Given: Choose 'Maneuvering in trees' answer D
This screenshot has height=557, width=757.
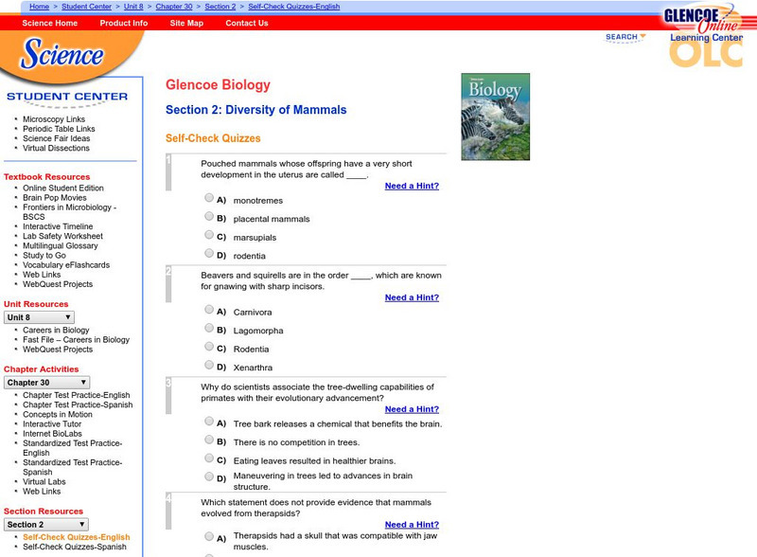Looking at the screenshot, I should pos(209,476).
